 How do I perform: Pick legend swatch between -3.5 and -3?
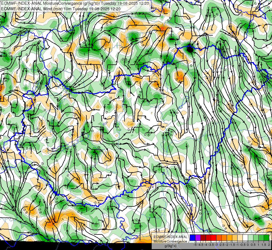(x=214, y=237)
